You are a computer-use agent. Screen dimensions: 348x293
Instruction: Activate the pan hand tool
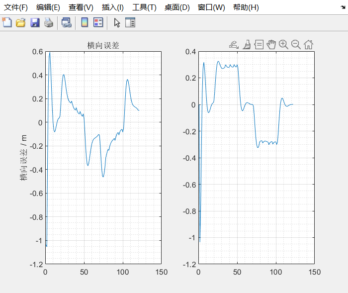coord(271,45)
